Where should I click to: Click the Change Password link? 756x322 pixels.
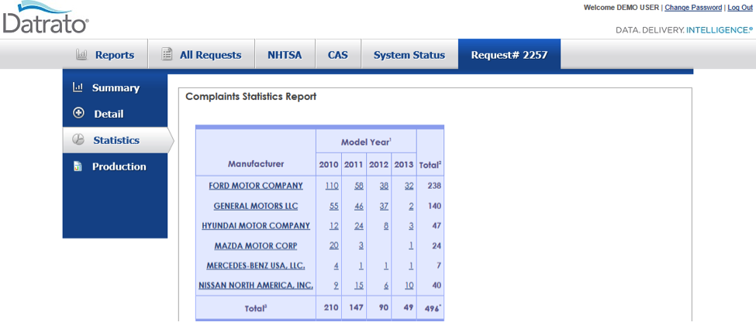pyautogui.click(x=693, y=8)
